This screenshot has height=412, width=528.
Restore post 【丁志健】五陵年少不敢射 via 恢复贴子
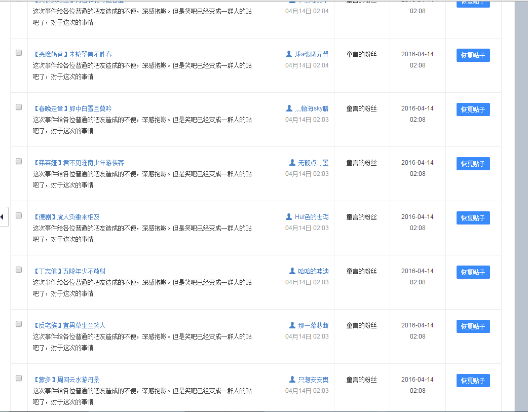473,272
